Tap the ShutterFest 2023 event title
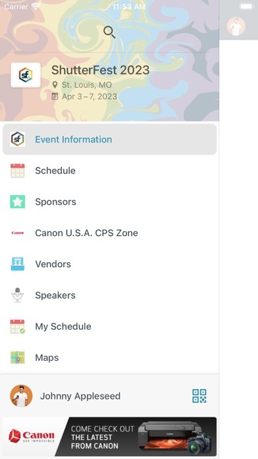Screen dimensions: 258x459 pos(101,70)
